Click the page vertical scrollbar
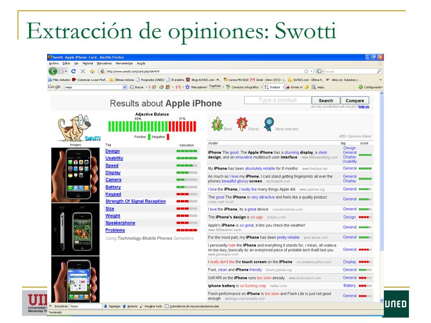This screenshot has height=323, width=431. pos(382,197)
